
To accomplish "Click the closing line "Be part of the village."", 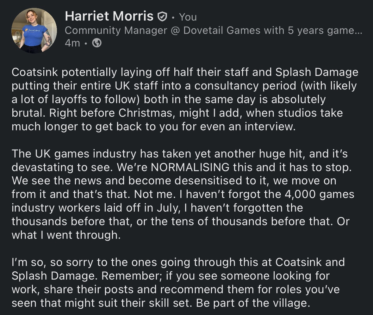I will coord(252,303).
